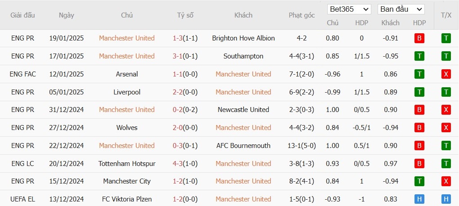
Task: Click the T/X column header
Action: 446,15
